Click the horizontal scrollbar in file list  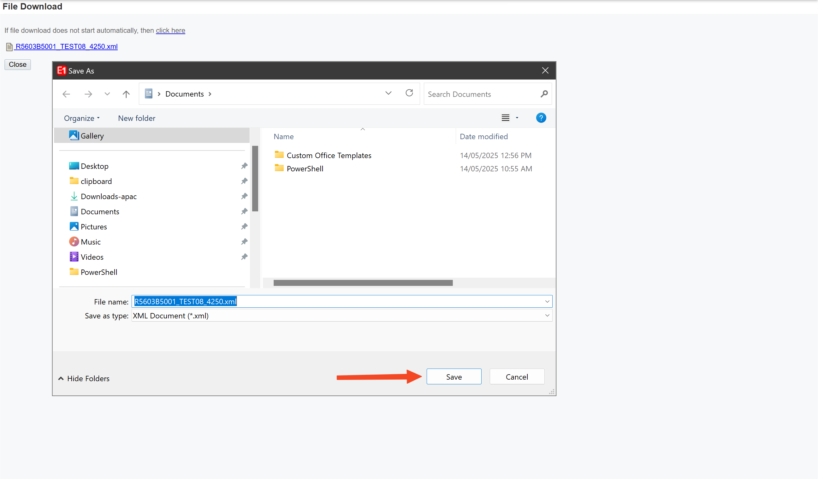click(x=363, y=283)
